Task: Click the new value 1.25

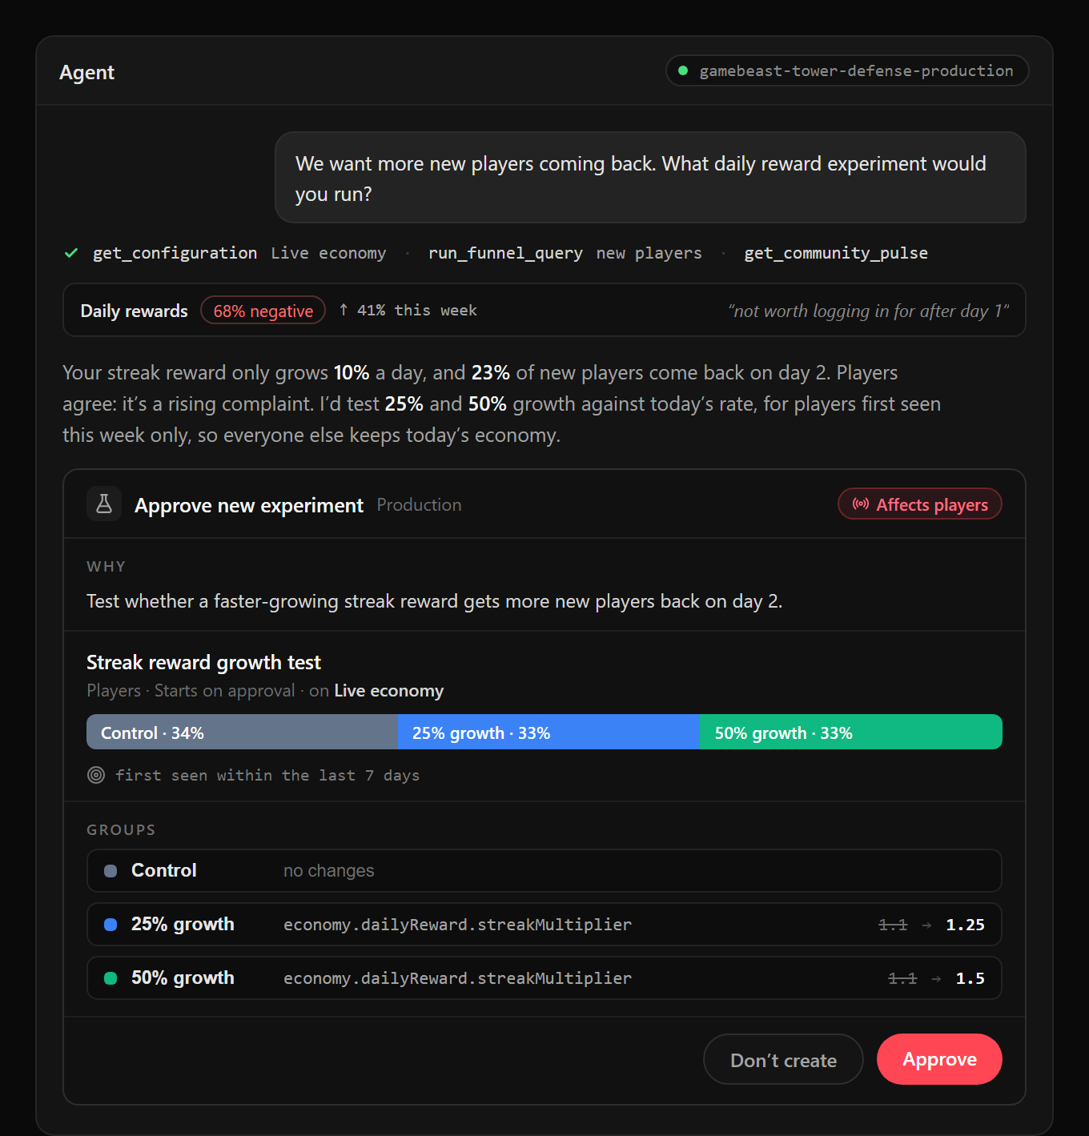Action: (965, 925)
